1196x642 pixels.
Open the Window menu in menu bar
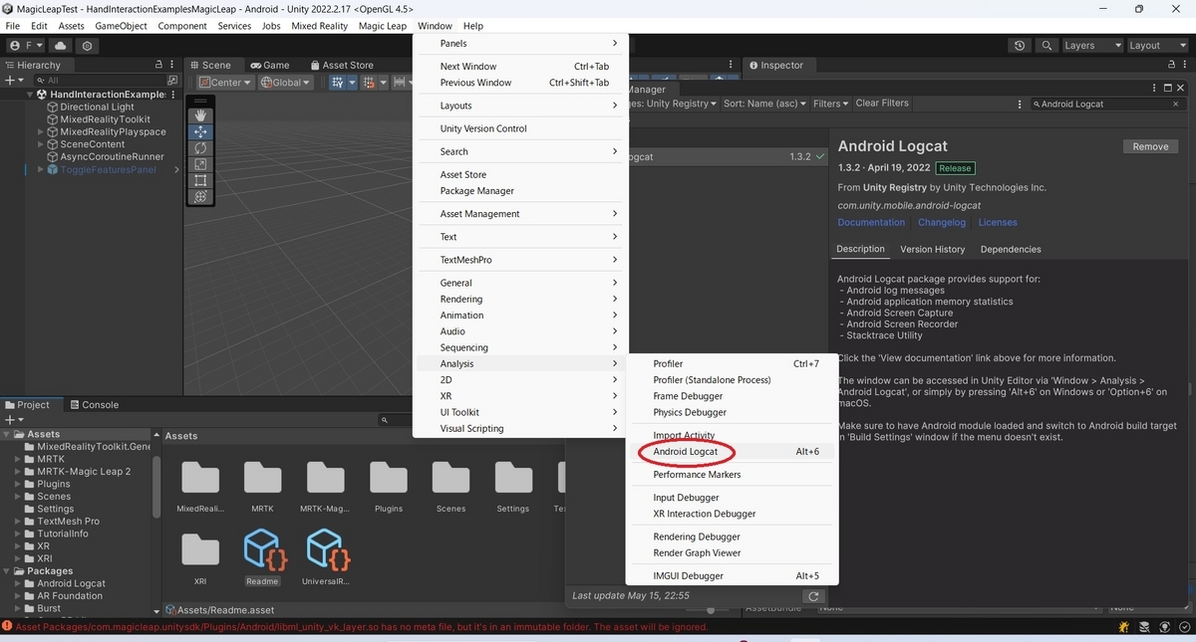click(x=435, y=26)
